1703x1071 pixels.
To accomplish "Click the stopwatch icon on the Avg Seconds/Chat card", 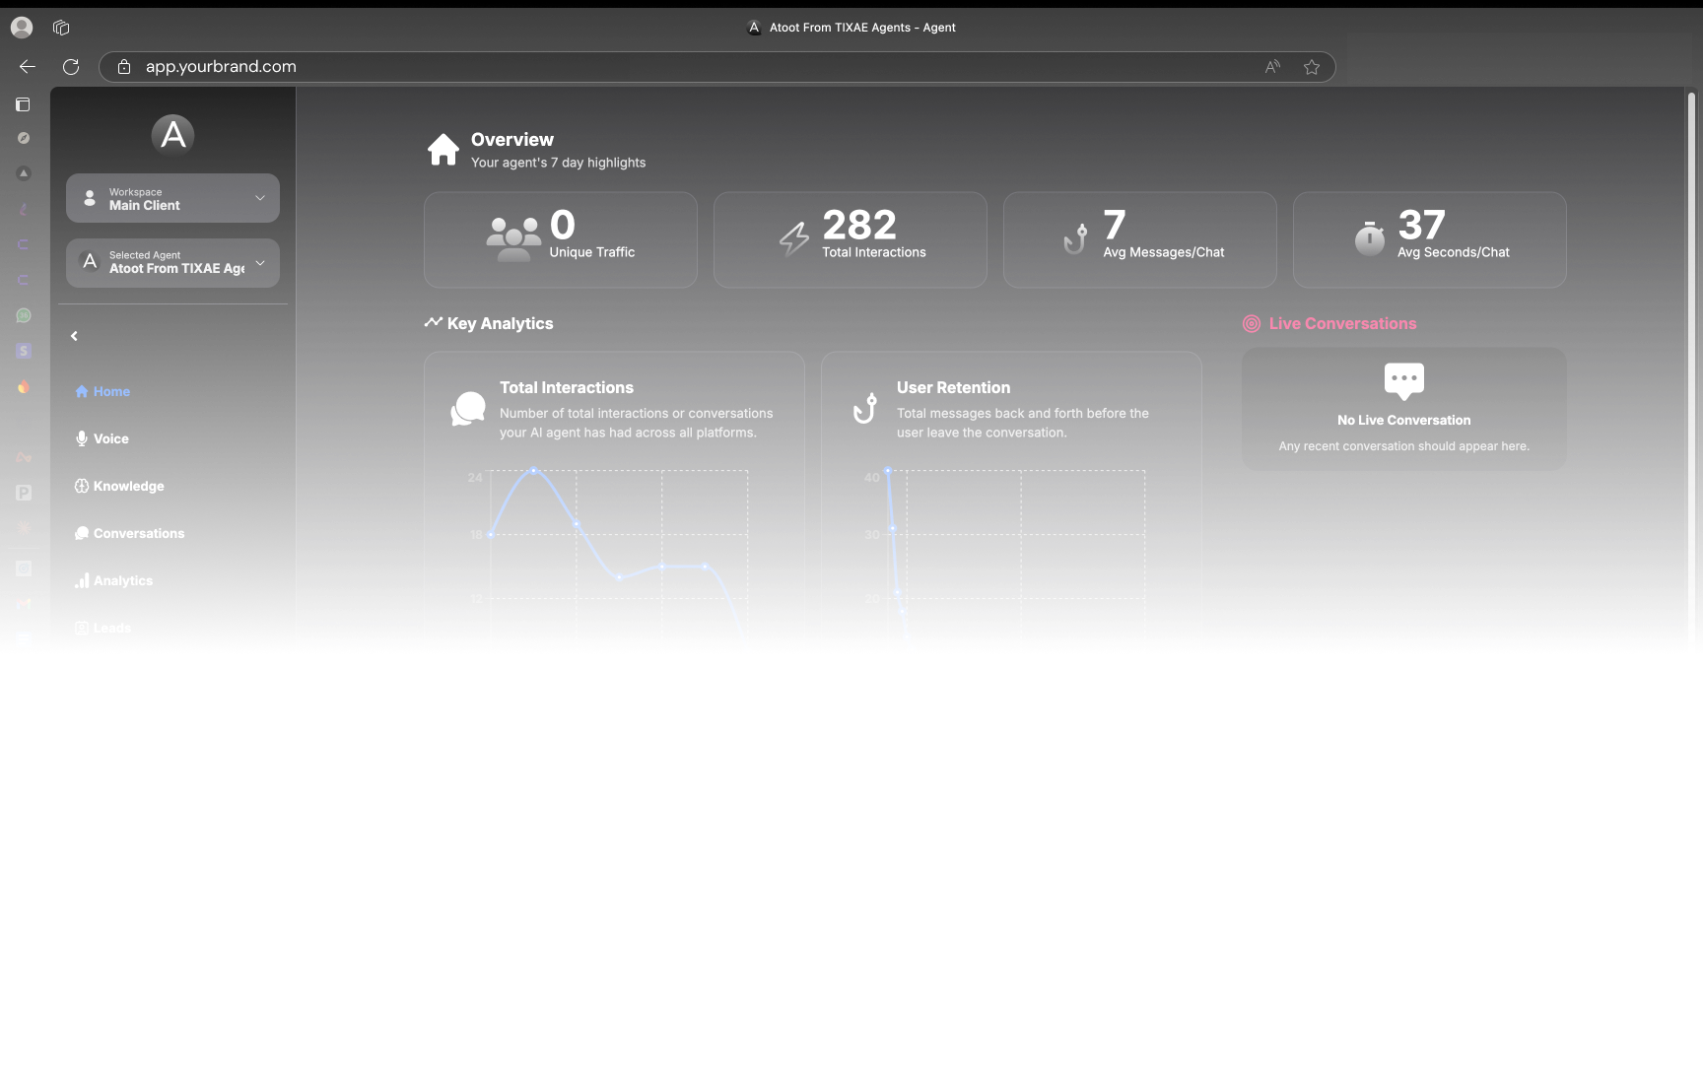I will tap(1369, 236).
